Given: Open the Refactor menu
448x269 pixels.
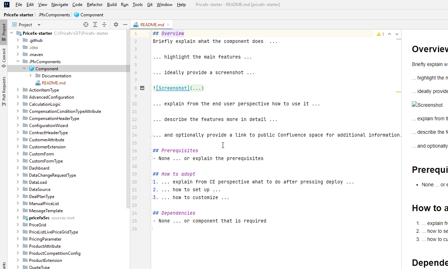Looking at the screenshot, I should pyautogui.click(x=94, y=5).
